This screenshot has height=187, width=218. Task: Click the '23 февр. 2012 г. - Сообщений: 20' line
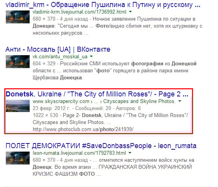point(87,108)
